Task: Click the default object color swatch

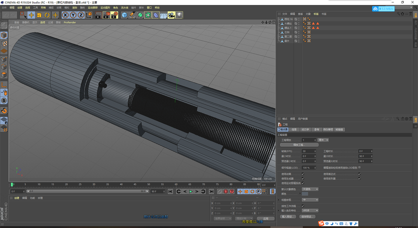Action: coord(305,194)
